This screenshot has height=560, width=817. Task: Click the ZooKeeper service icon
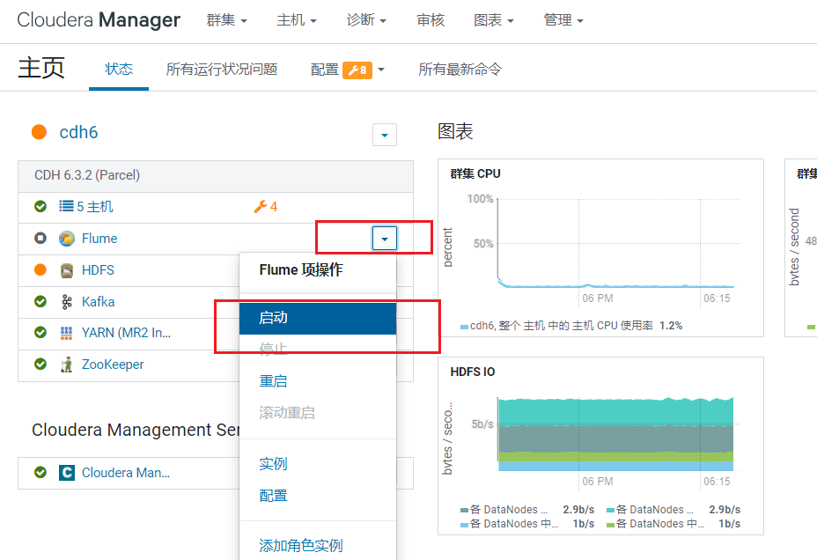pyautogui.click(x=67, y=365)
